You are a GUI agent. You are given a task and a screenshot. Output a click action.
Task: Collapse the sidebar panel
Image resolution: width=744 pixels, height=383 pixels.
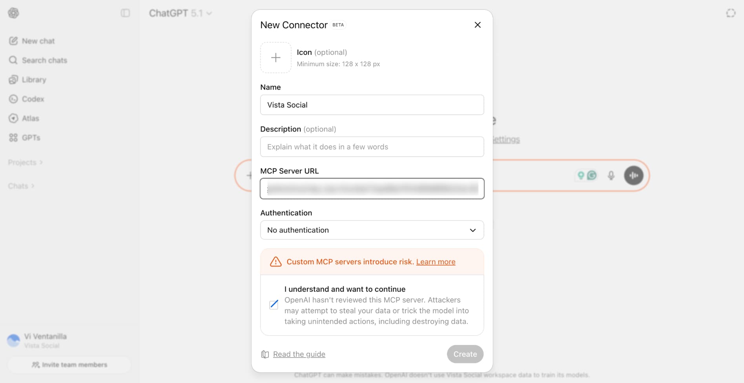coord(125,13)
